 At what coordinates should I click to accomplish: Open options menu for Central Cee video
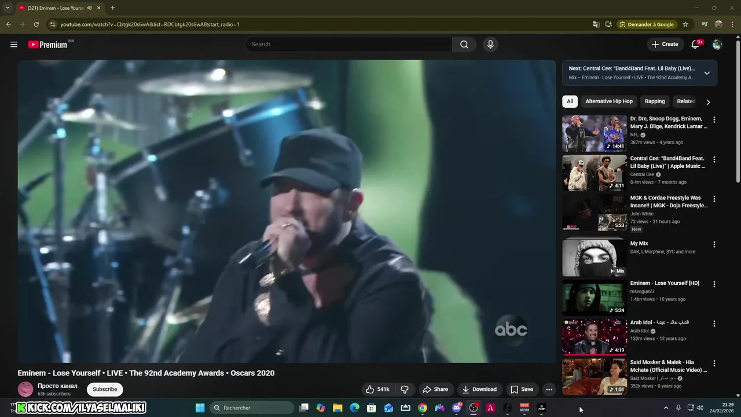click(714, 159)
